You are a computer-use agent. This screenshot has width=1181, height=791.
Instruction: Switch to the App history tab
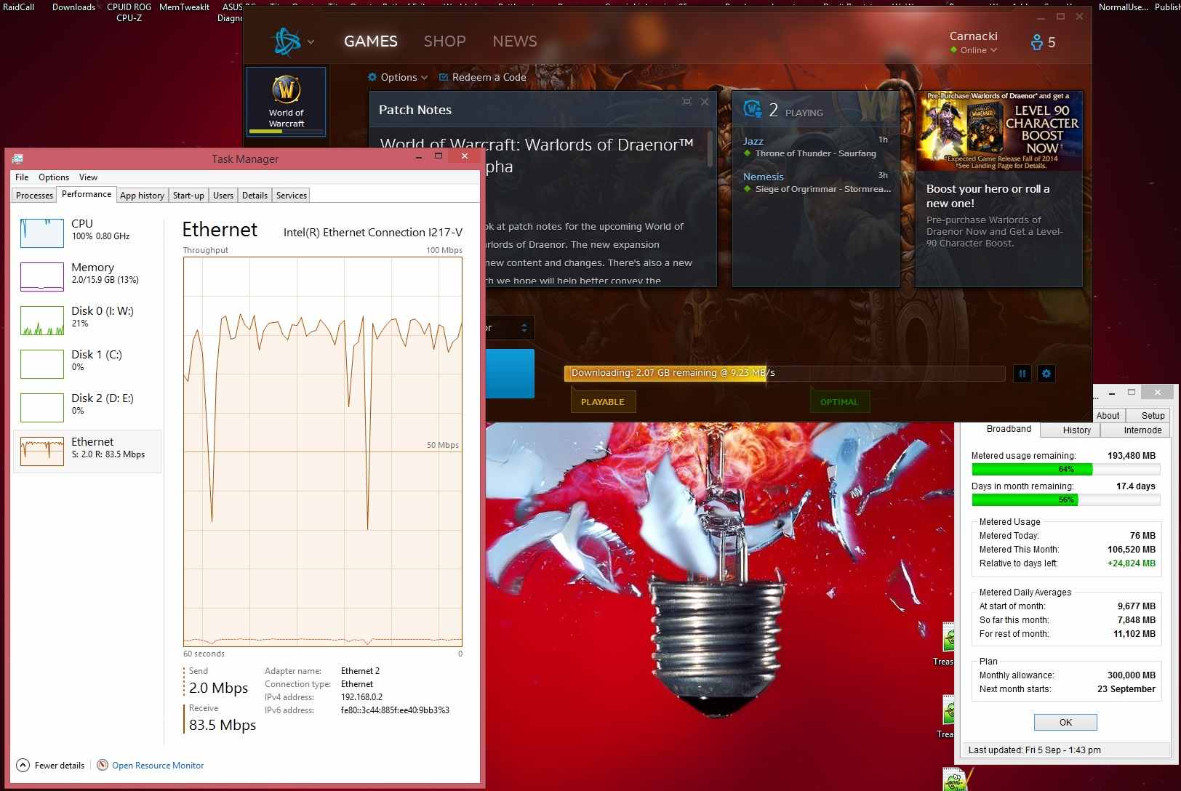142,196
